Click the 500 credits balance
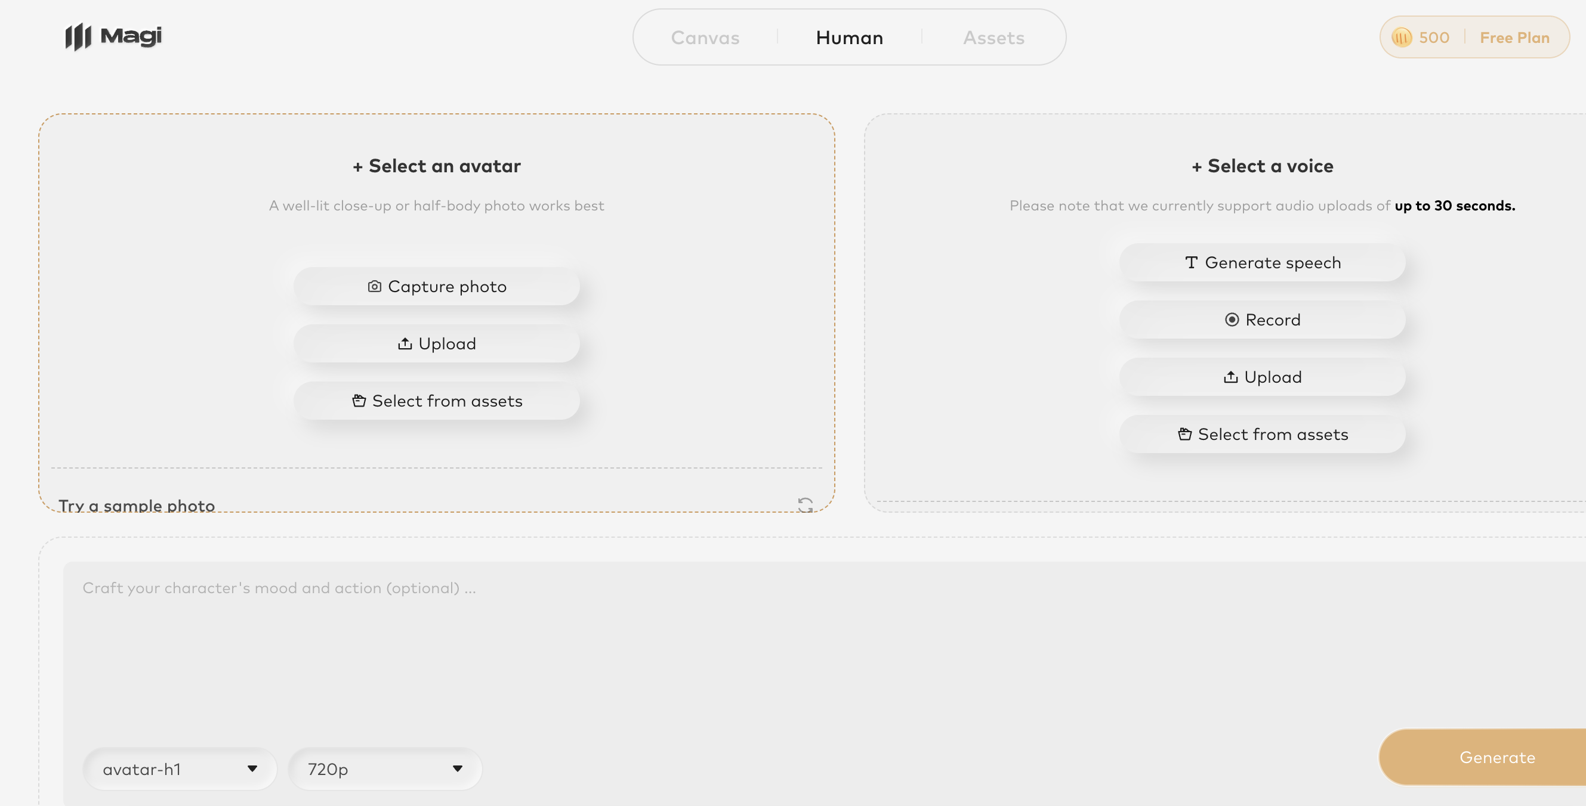Screen dimensions: 1586x806 click(x=1433, y=38)
